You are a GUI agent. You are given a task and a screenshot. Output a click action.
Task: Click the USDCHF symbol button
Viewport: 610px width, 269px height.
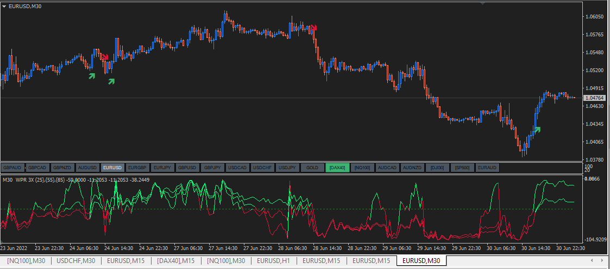coord(262,168)
